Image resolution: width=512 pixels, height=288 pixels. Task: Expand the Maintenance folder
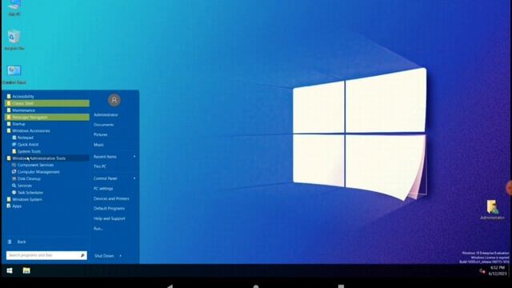46,110
